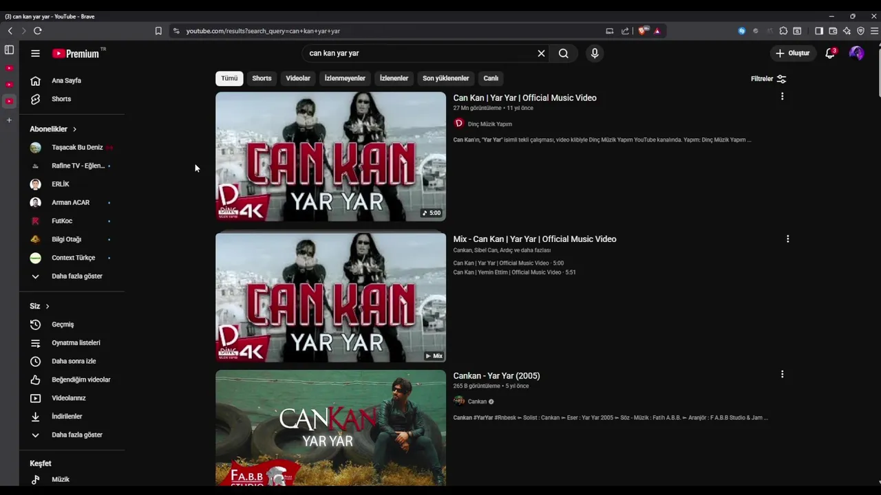881x495 pixels.
Task: Toggle vertical tabs panel icon
Action: click(9, 49)
